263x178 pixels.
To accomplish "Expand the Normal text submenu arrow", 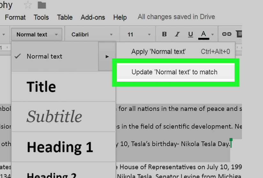I will point(107,57).
